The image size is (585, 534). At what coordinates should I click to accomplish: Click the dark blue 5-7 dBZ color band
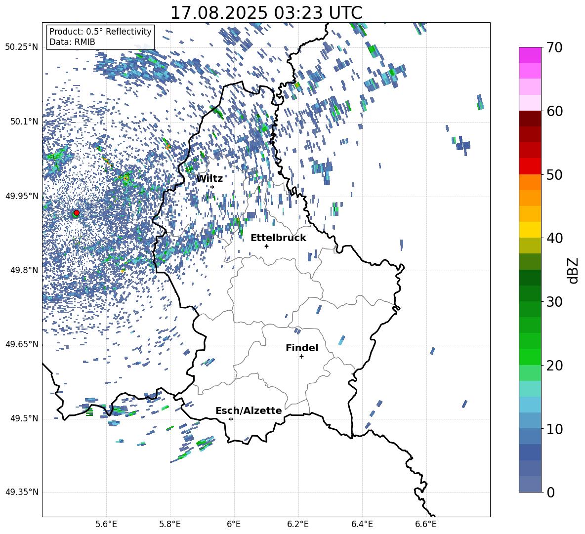[x=530, y=452]
